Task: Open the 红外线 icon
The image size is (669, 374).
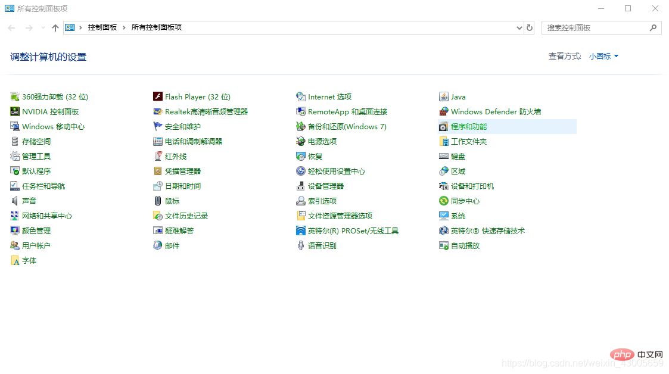Action: pyautogui.click(x=157, y=157)
